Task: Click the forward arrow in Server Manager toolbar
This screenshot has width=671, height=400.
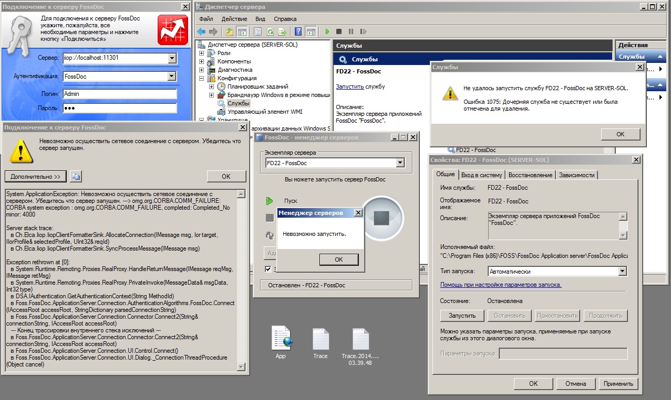Action: click(x=213, y=31)
